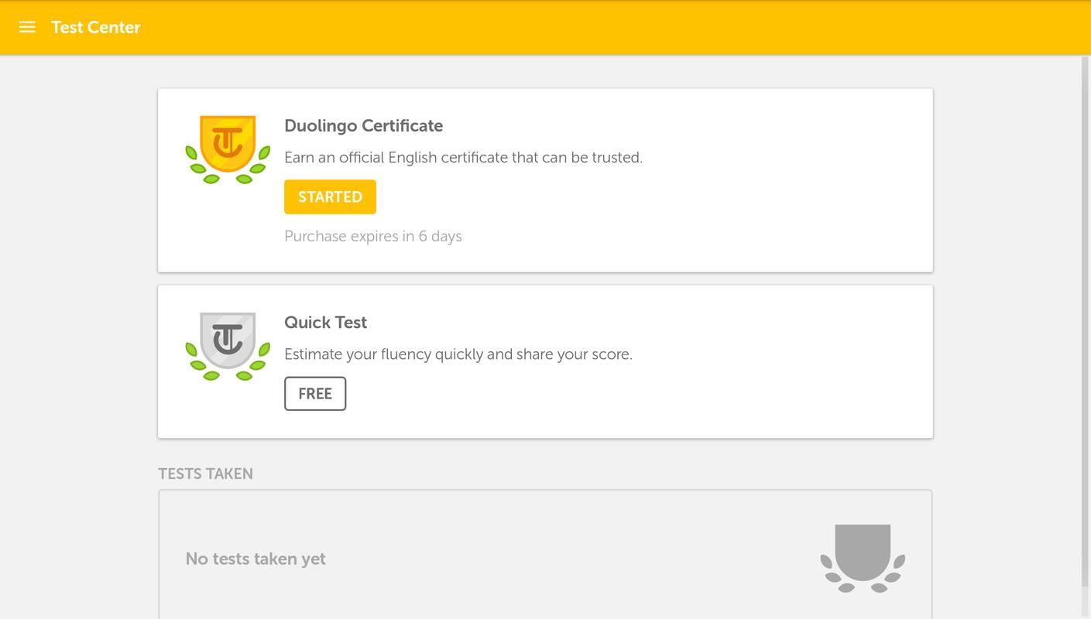
Task: Click 'Earn an official English certificate' description
Action: pos(463,157)
